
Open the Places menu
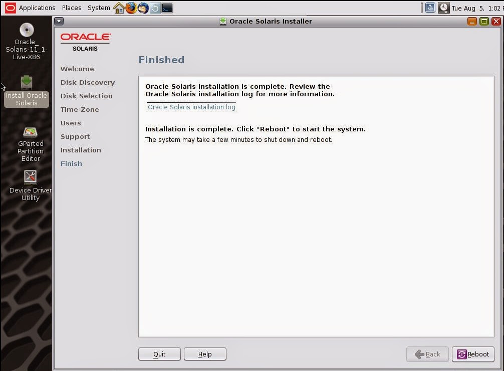pos(71,8)
